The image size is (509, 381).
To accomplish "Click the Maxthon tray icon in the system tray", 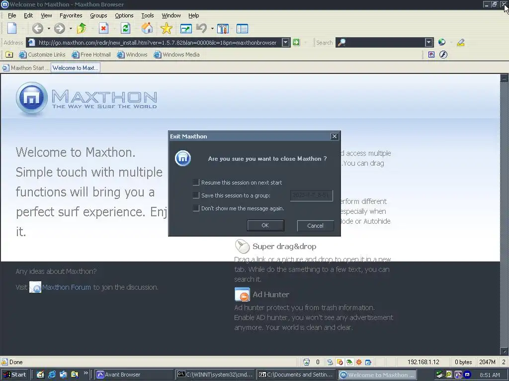I will coord(467,375).
